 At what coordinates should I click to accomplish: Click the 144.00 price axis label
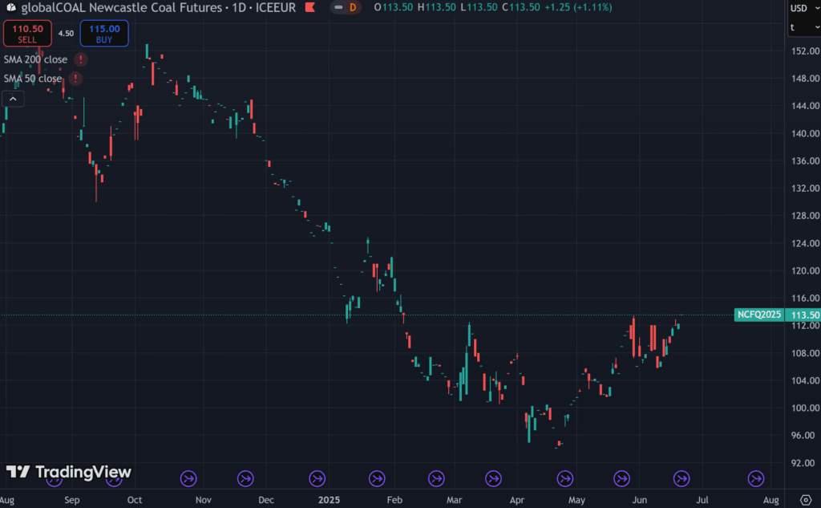coord(805,106)
